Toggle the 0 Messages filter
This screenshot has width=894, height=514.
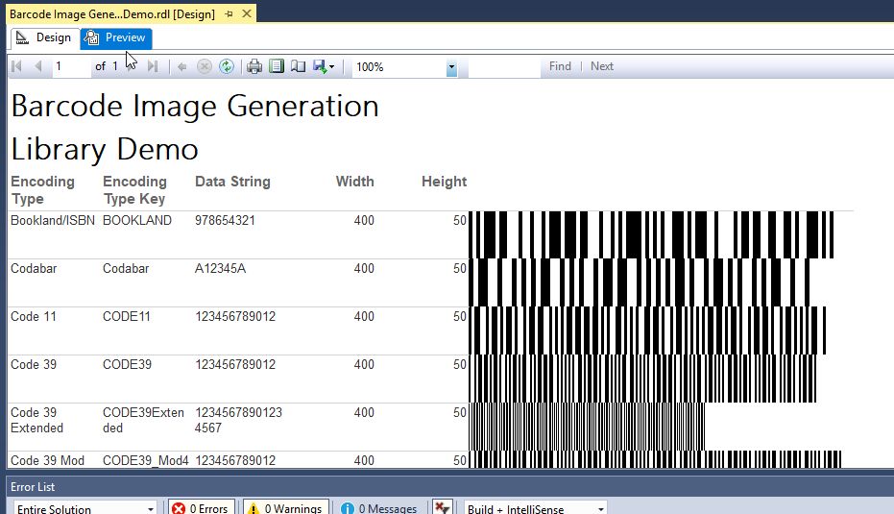tap(378, 508)
